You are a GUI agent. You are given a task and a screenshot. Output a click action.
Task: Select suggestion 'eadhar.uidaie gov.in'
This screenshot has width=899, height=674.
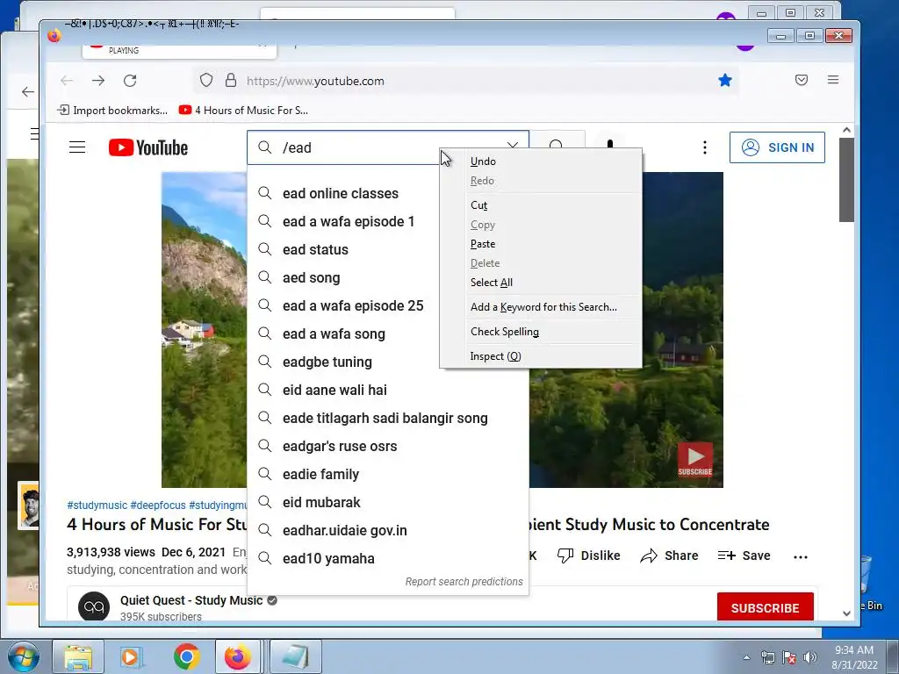[x=387, y=530]
